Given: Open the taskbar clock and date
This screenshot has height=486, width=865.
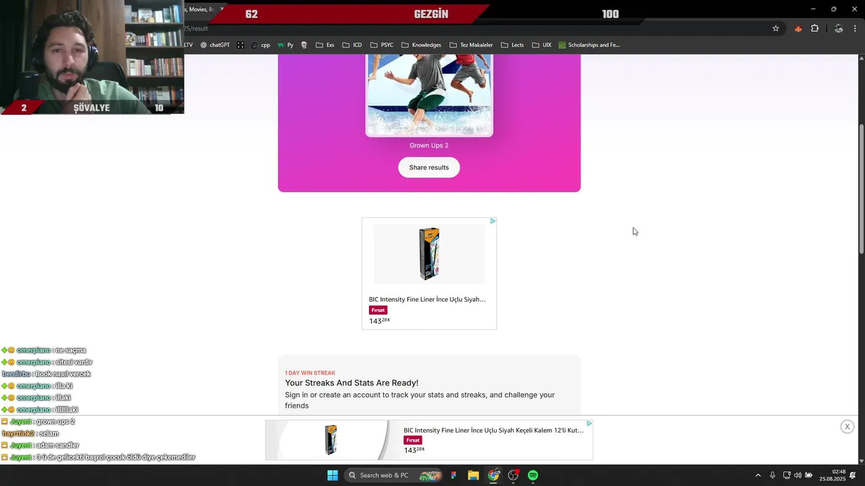Looking at the screenshot, I should pyautogui.click(x=833, y=475).
